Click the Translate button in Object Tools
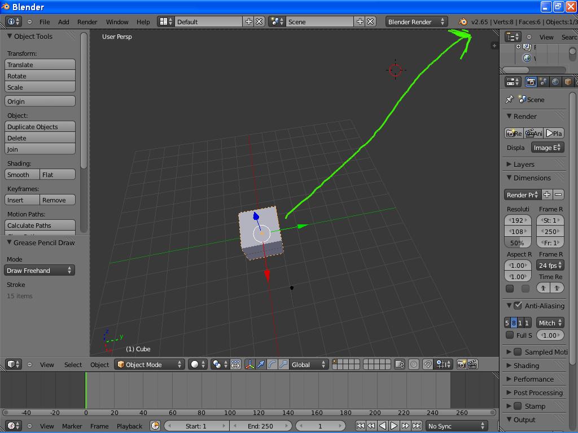The width and height of the screenshot is (578, 433). [x=40, y=64]
